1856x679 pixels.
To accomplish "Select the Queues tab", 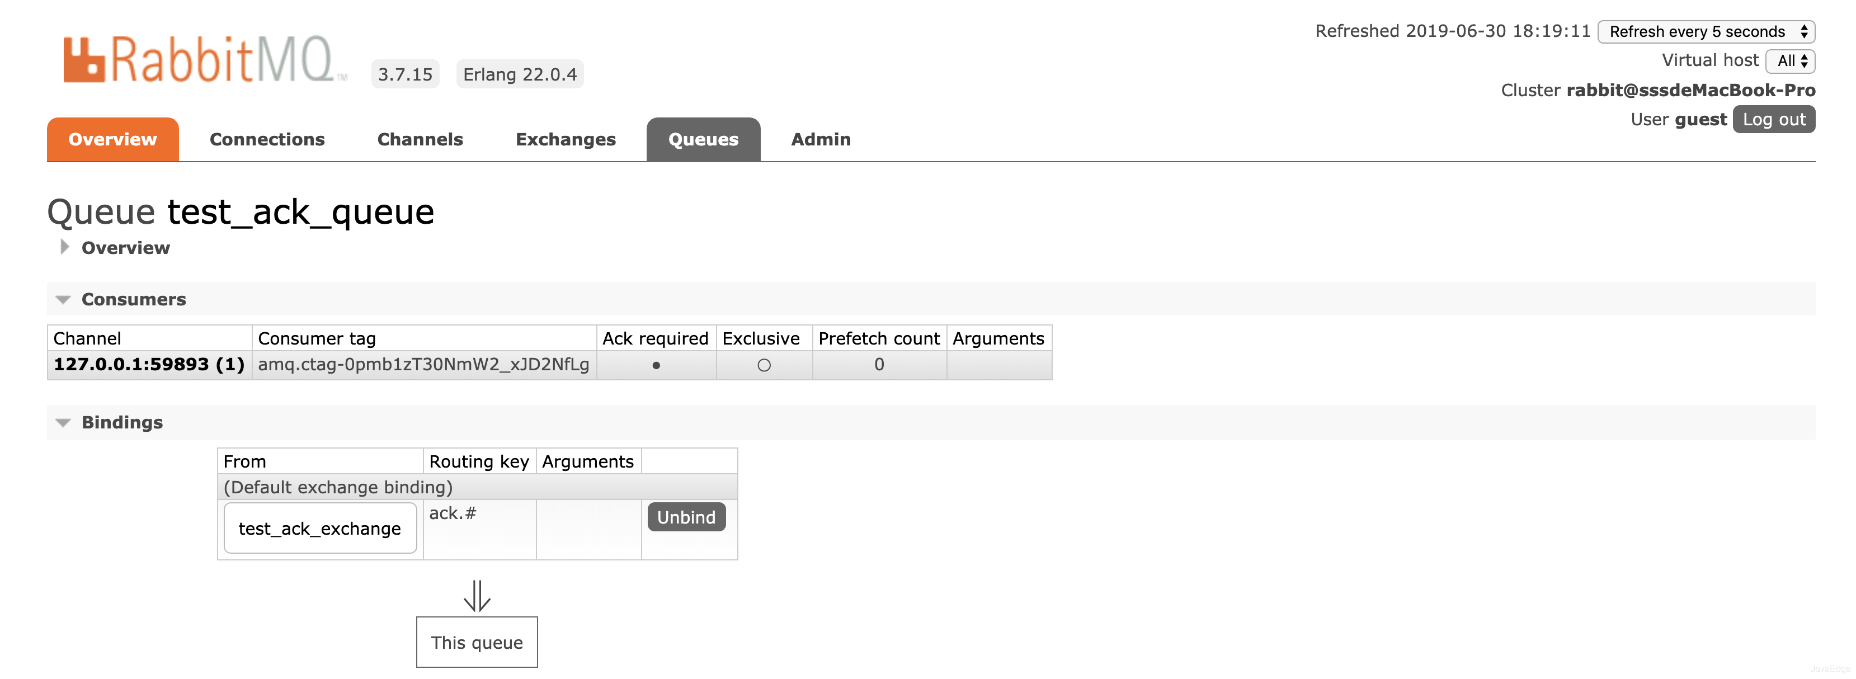I will (x=703, y=140).
